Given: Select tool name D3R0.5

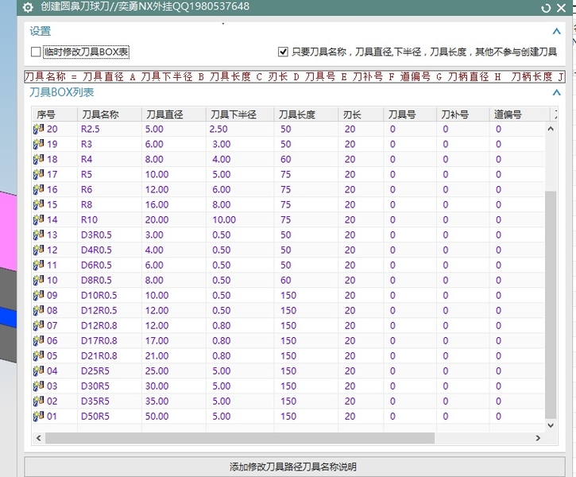Looking at the screenshot, I should pos(96,235).
